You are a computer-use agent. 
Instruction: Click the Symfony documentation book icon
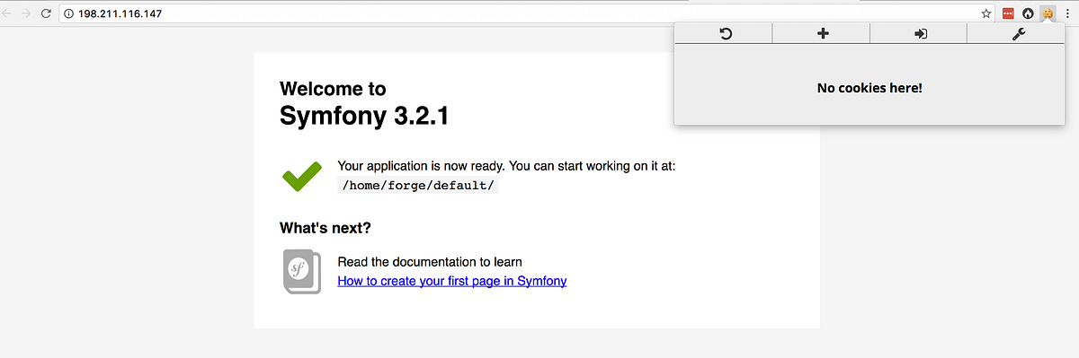pyautogui.click(x=302, y=271)
